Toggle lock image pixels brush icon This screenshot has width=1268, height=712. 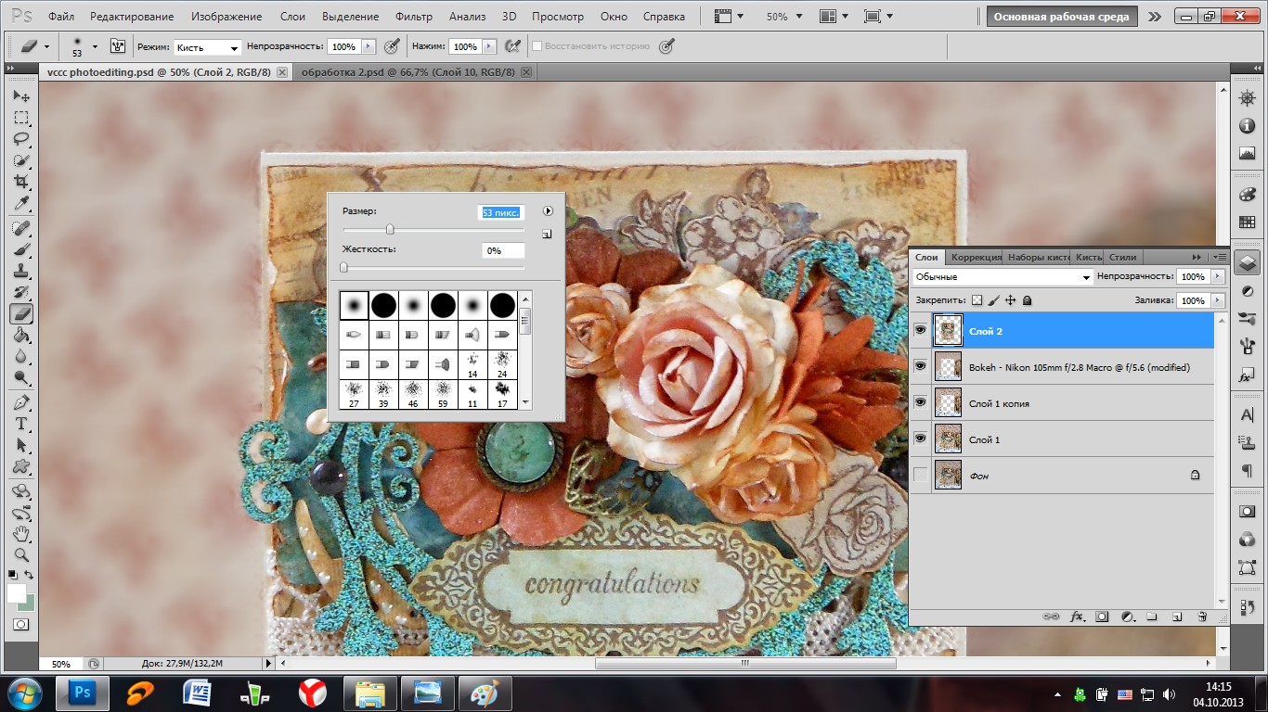coord(993,300)
